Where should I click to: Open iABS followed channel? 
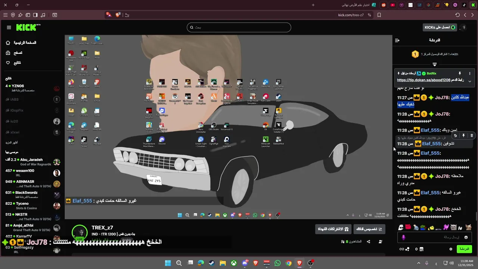[x=32, y=99]
